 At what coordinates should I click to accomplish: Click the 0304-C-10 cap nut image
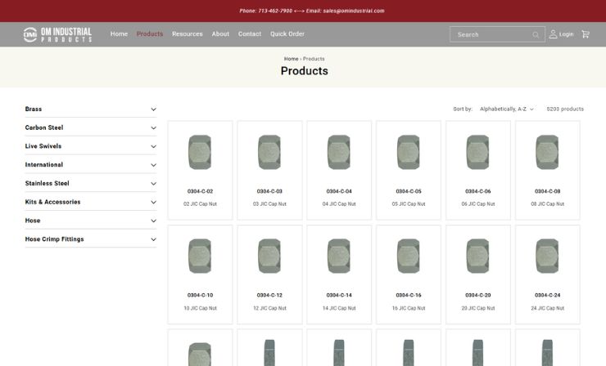coord(200,256)
